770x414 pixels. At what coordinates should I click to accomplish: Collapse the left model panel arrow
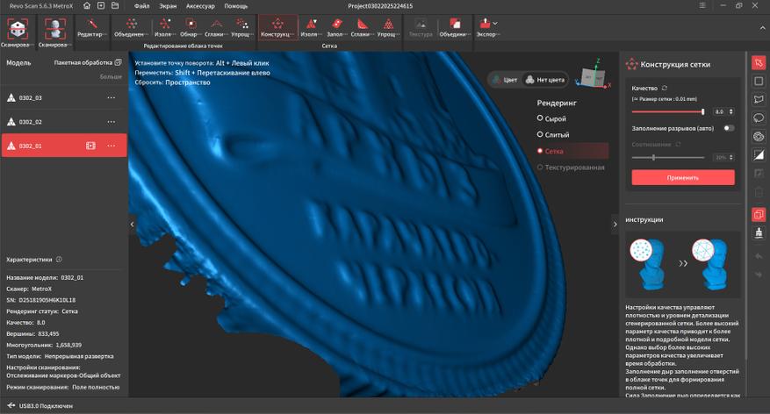point(133,225)
